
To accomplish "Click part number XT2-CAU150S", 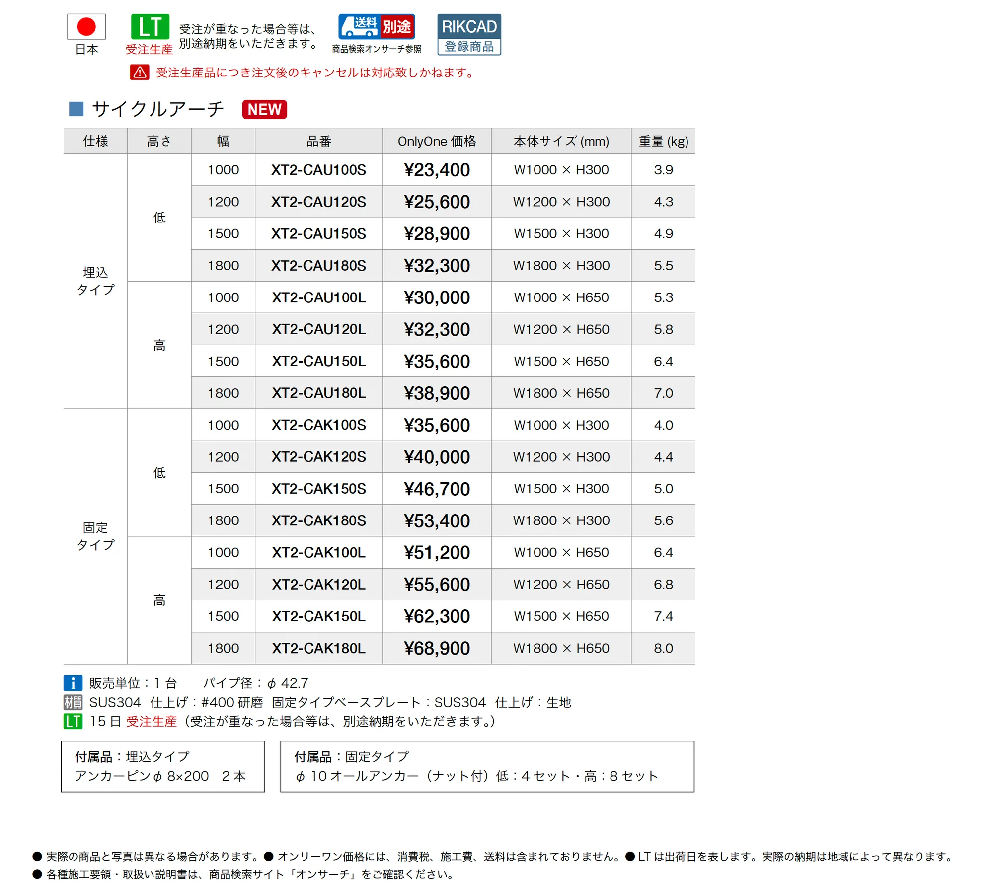I will (x=318, y=233).
